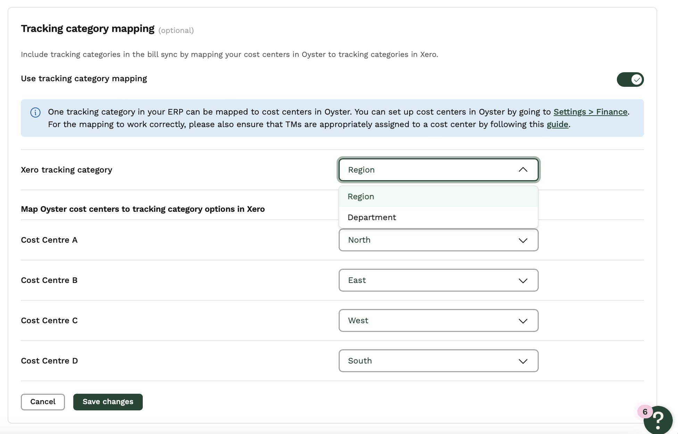Open Cost Centre C dropdown showing West

(x=438, y=320)
